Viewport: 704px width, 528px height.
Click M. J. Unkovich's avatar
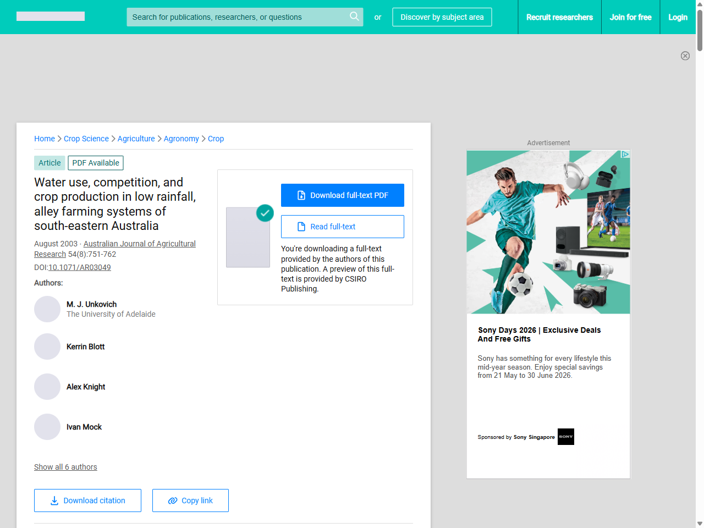[x=47, y=309]
